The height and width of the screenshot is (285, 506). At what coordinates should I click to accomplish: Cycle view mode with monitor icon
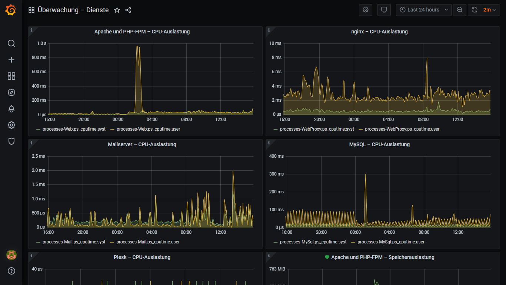coord(384,10)
